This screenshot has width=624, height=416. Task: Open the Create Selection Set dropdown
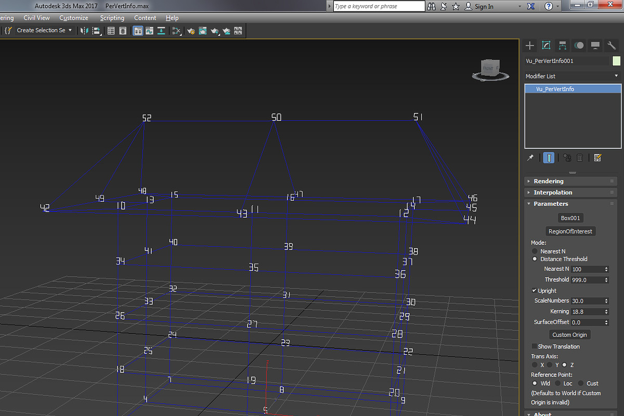44,31
